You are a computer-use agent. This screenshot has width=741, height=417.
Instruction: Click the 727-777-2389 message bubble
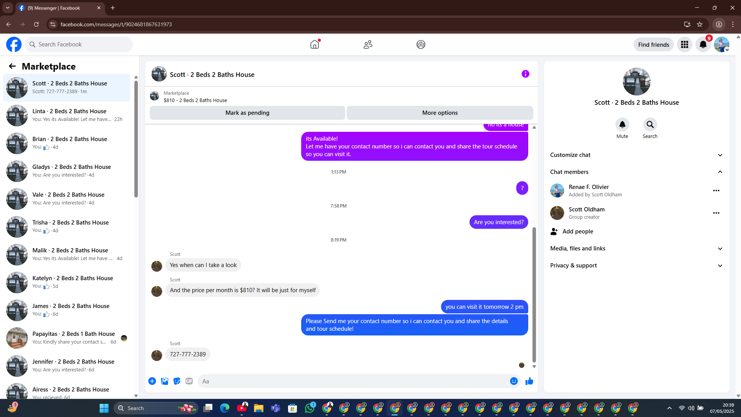pyautogui.click(x=188, y=354)
